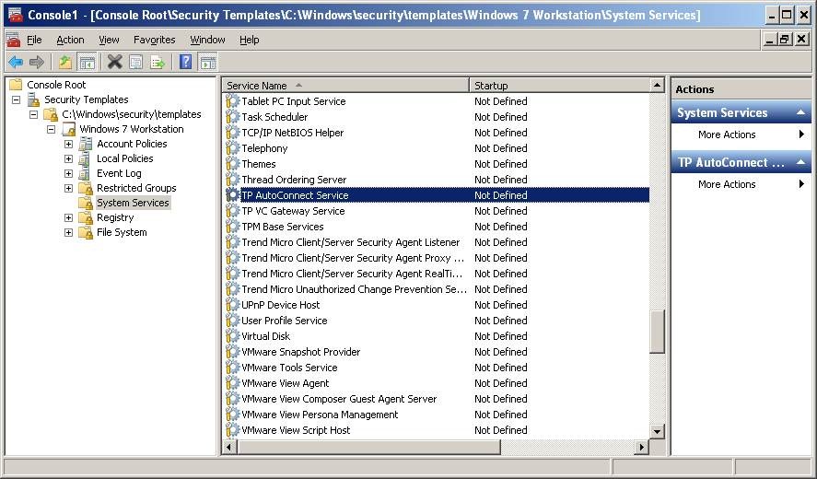Click the service list horizontal scrollbar thumb
Screen dimensions: 817x479
point(368,447)
